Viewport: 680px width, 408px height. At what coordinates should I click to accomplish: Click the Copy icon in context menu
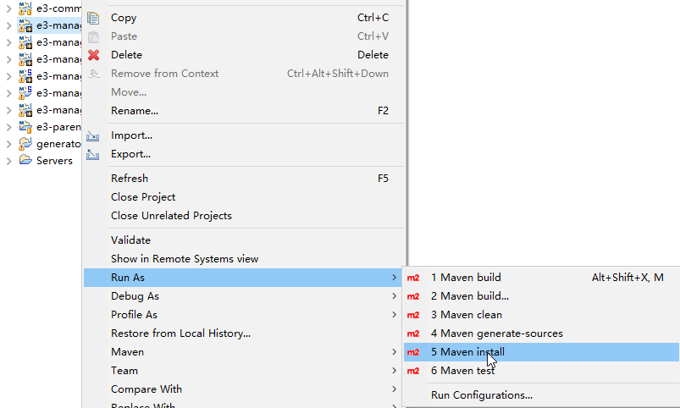tap(94, 18)
